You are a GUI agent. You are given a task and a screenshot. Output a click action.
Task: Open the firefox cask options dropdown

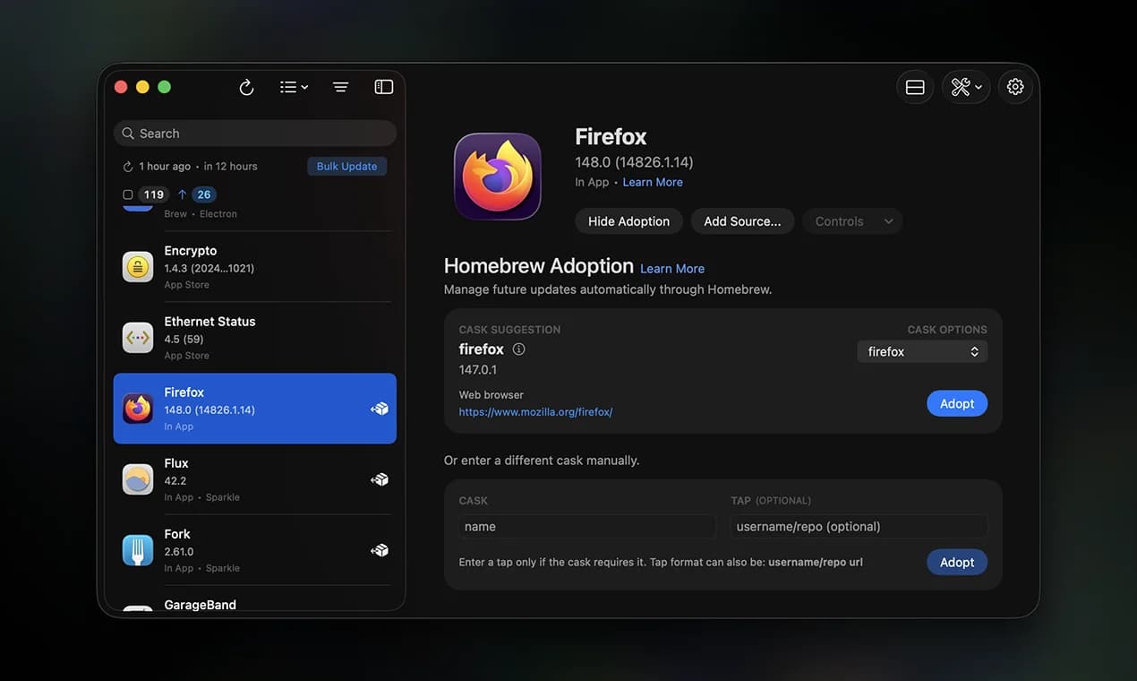(x=922, y=351)
